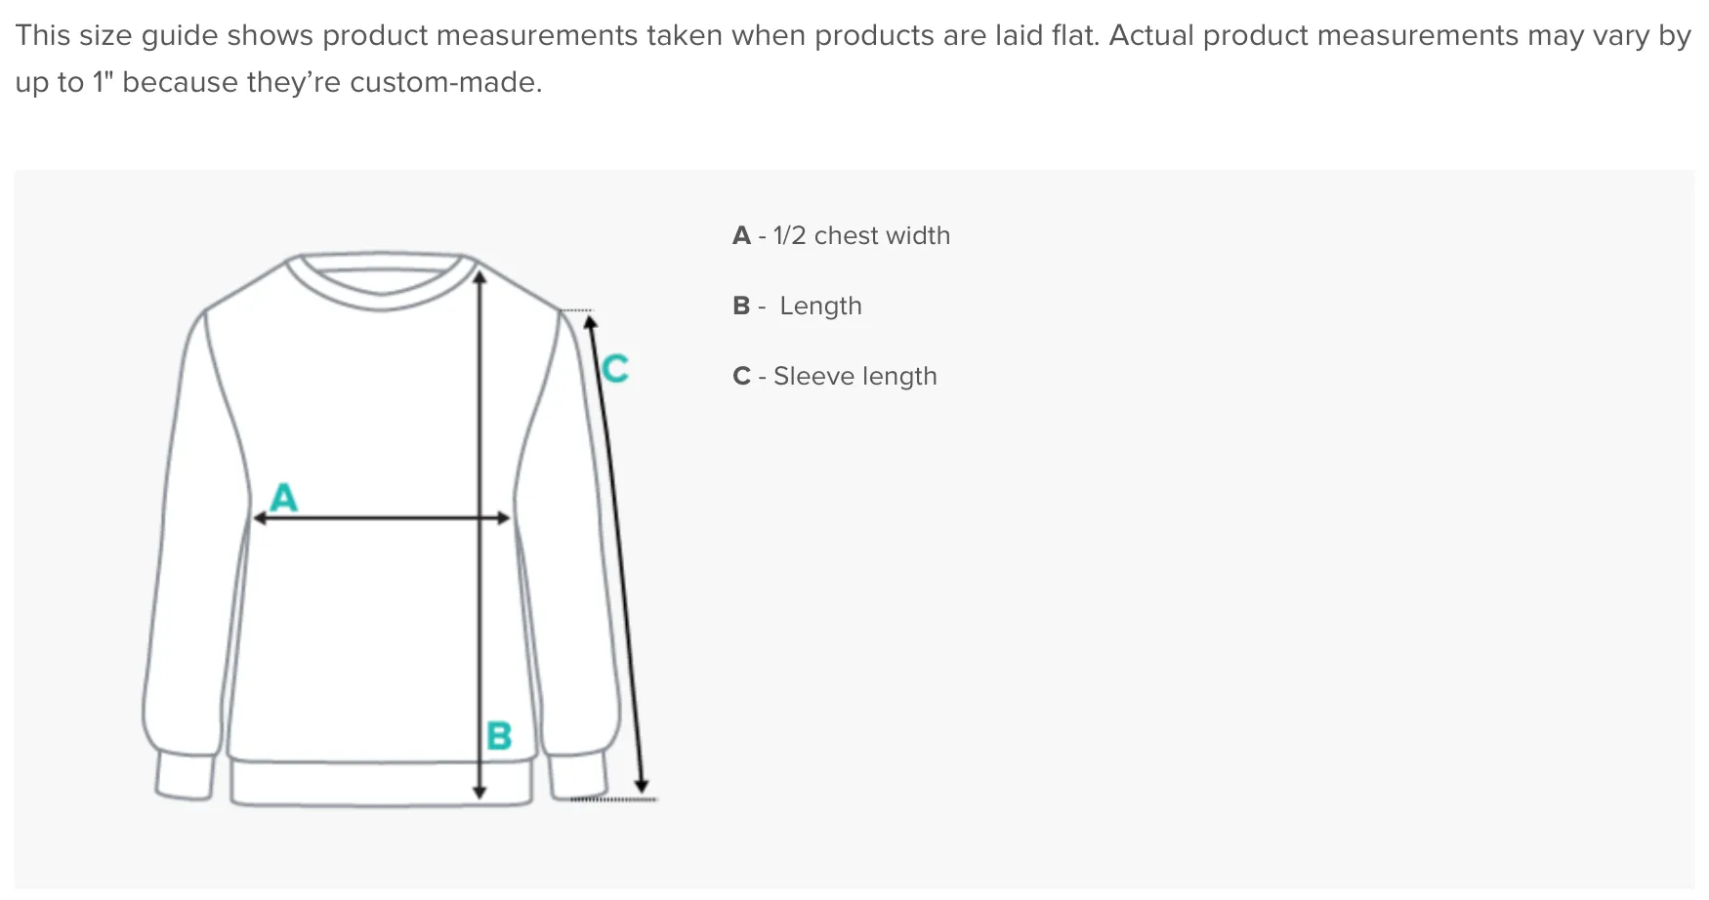The height and width of the screenshot is (900, 1709).
Task: Click the teal letter A on the sweatshirt
Action: (x=284, y=497)
